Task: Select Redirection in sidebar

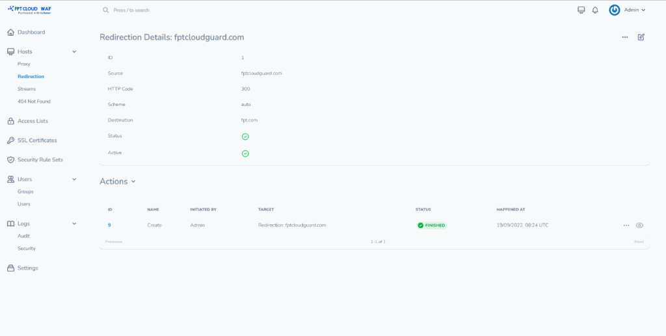Action: (31, 77)
